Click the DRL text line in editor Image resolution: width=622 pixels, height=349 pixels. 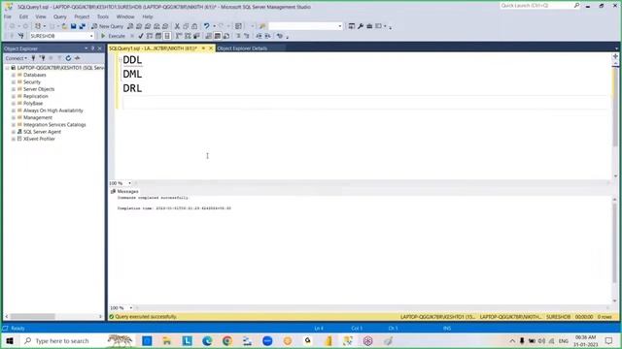(132, 88)
